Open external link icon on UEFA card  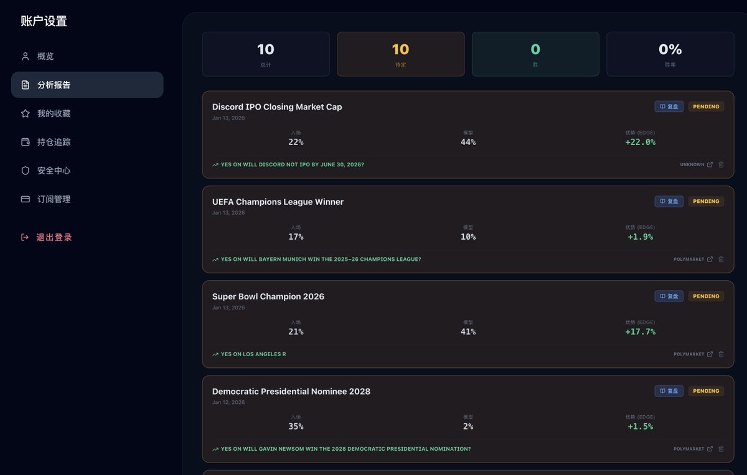point(710,259)
